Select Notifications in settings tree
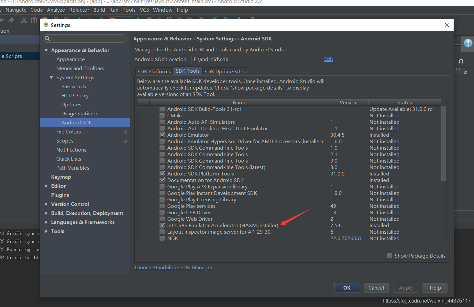This screenshot has width=474, height=307. 71,150
